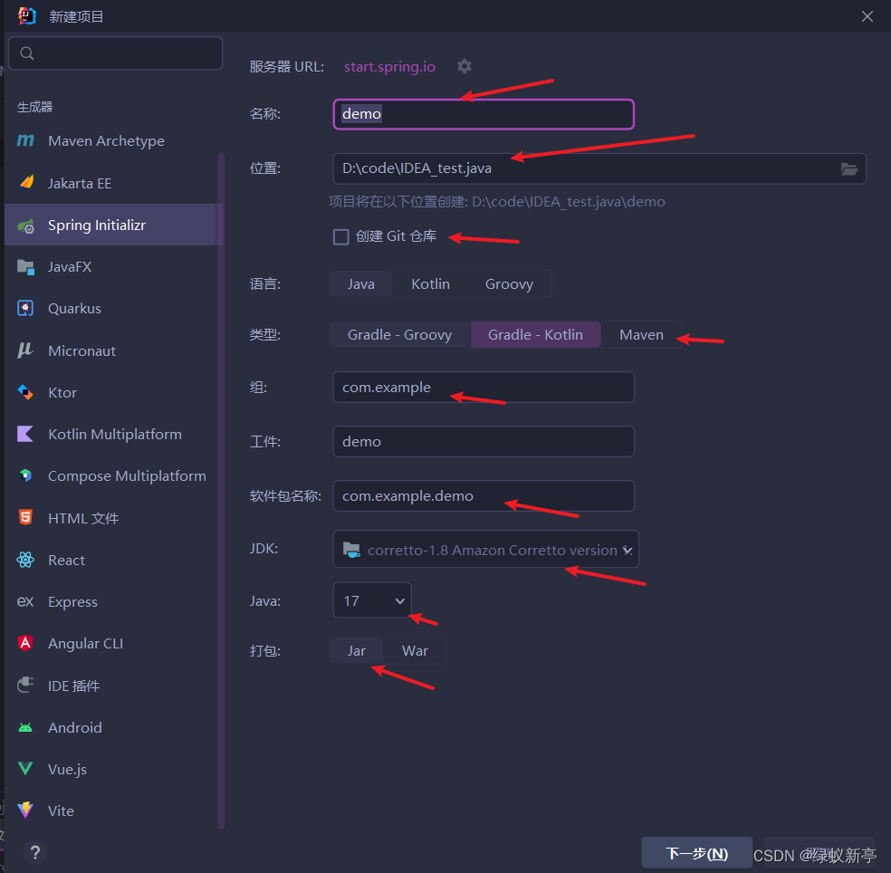Viewport: 891px width, 873px height.
Task: Enable the 创建 Git 仓库 checkbox
Action: click(341, 236)
